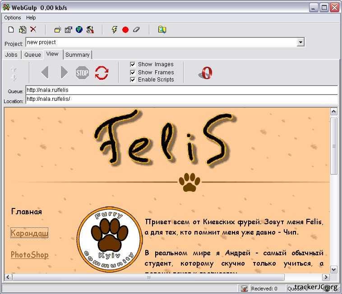The height and width of the screenshot is (294, 342).
Task: Switch to the Summary tab
Action: coord(77,55)
